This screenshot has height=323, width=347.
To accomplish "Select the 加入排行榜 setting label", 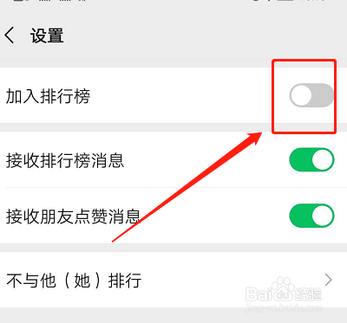I will (48, 96).
